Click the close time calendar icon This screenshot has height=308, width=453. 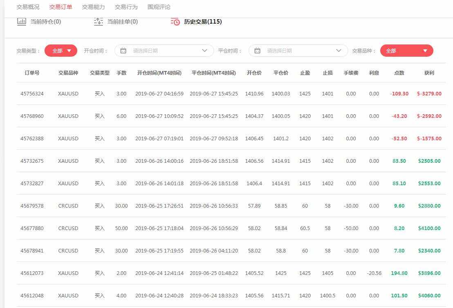coord(258,51)
